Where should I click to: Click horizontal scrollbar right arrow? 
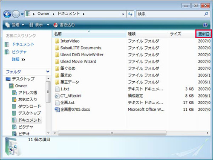208,133
